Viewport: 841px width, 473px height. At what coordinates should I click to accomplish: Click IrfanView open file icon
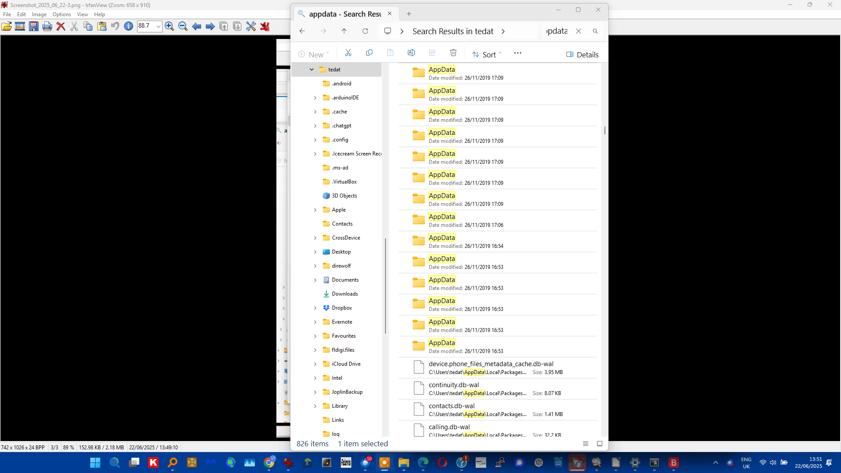[7, 27]
